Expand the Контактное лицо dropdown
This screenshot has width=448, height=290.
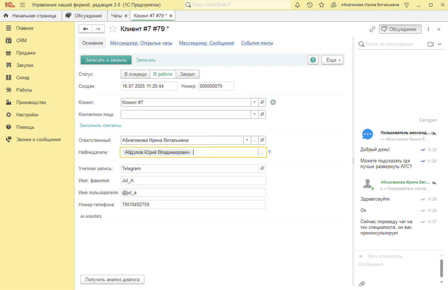(x=255, y=115)
